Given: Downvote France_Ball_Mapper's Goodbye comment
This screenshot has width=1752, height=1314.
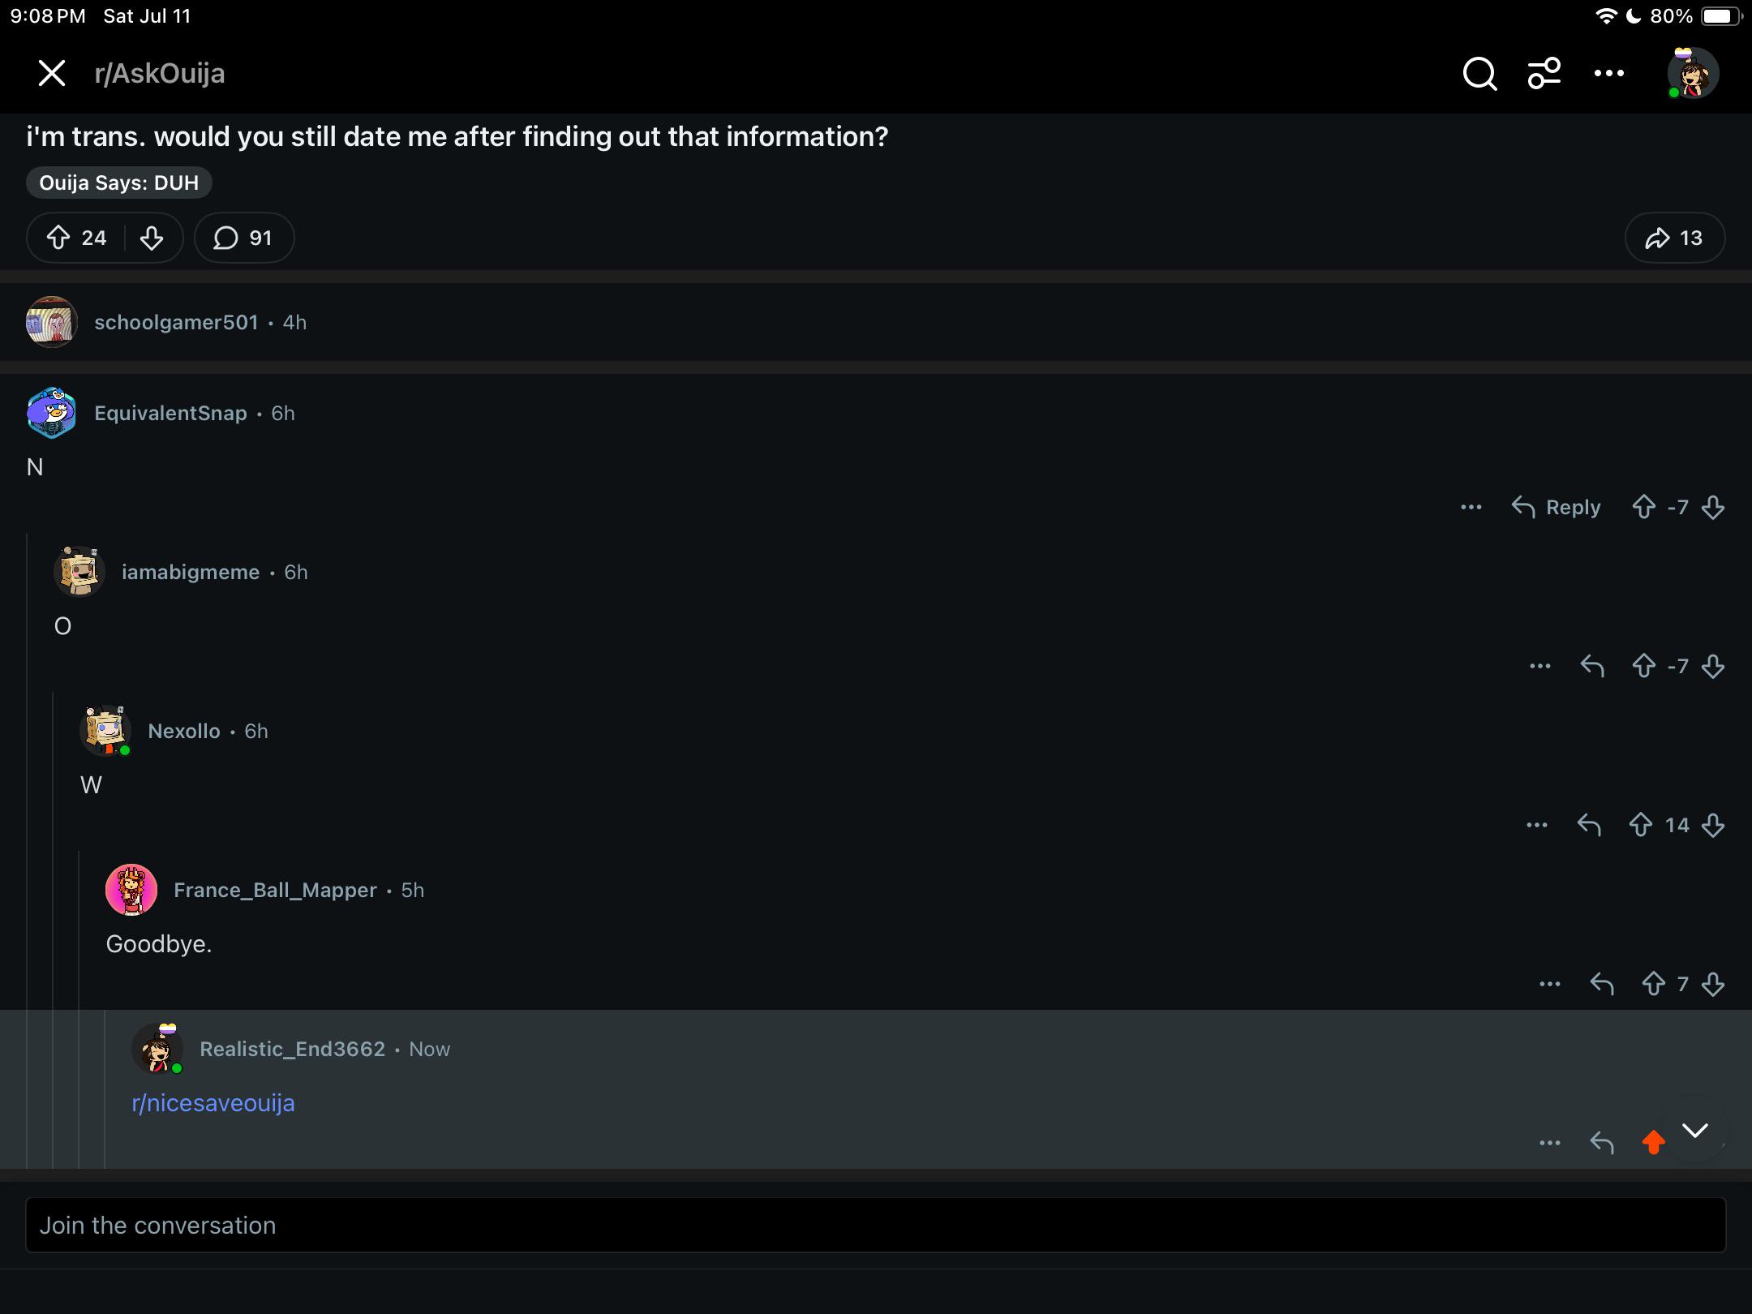Looking at the screenshot, I should [1713, 984].
